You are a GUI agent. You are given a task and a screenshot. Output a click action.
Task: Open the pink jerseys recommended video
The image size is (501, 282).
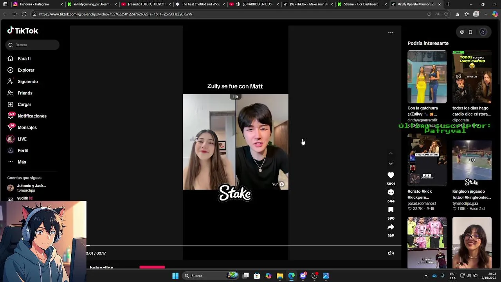pos(427,243)
